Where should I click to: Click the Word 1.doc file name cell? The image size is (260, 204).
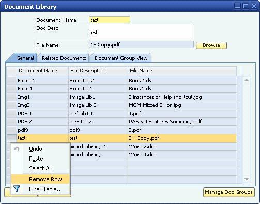pyautogui.click(x=182, y=155)
